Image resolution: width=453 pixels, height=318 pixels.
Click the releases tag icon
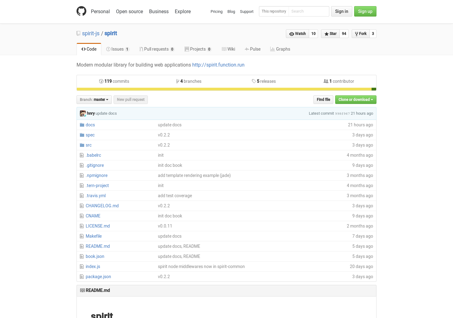[254, 81]
